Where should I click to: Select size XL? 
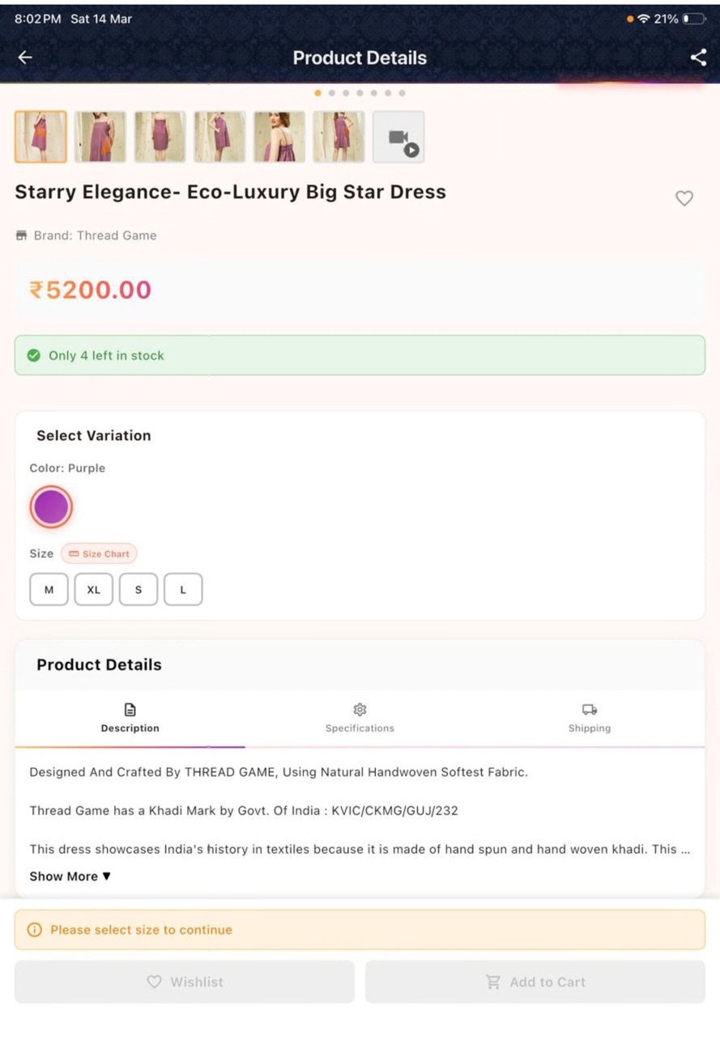tap(94, 590)
